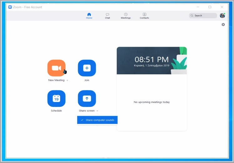
Task: Close the Zoom window
Action: coord(222,7)
